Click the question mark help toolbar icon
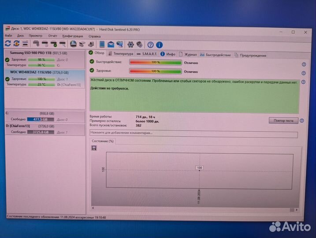The height and width of the screenshot is (238, 316). click(150, 45)
